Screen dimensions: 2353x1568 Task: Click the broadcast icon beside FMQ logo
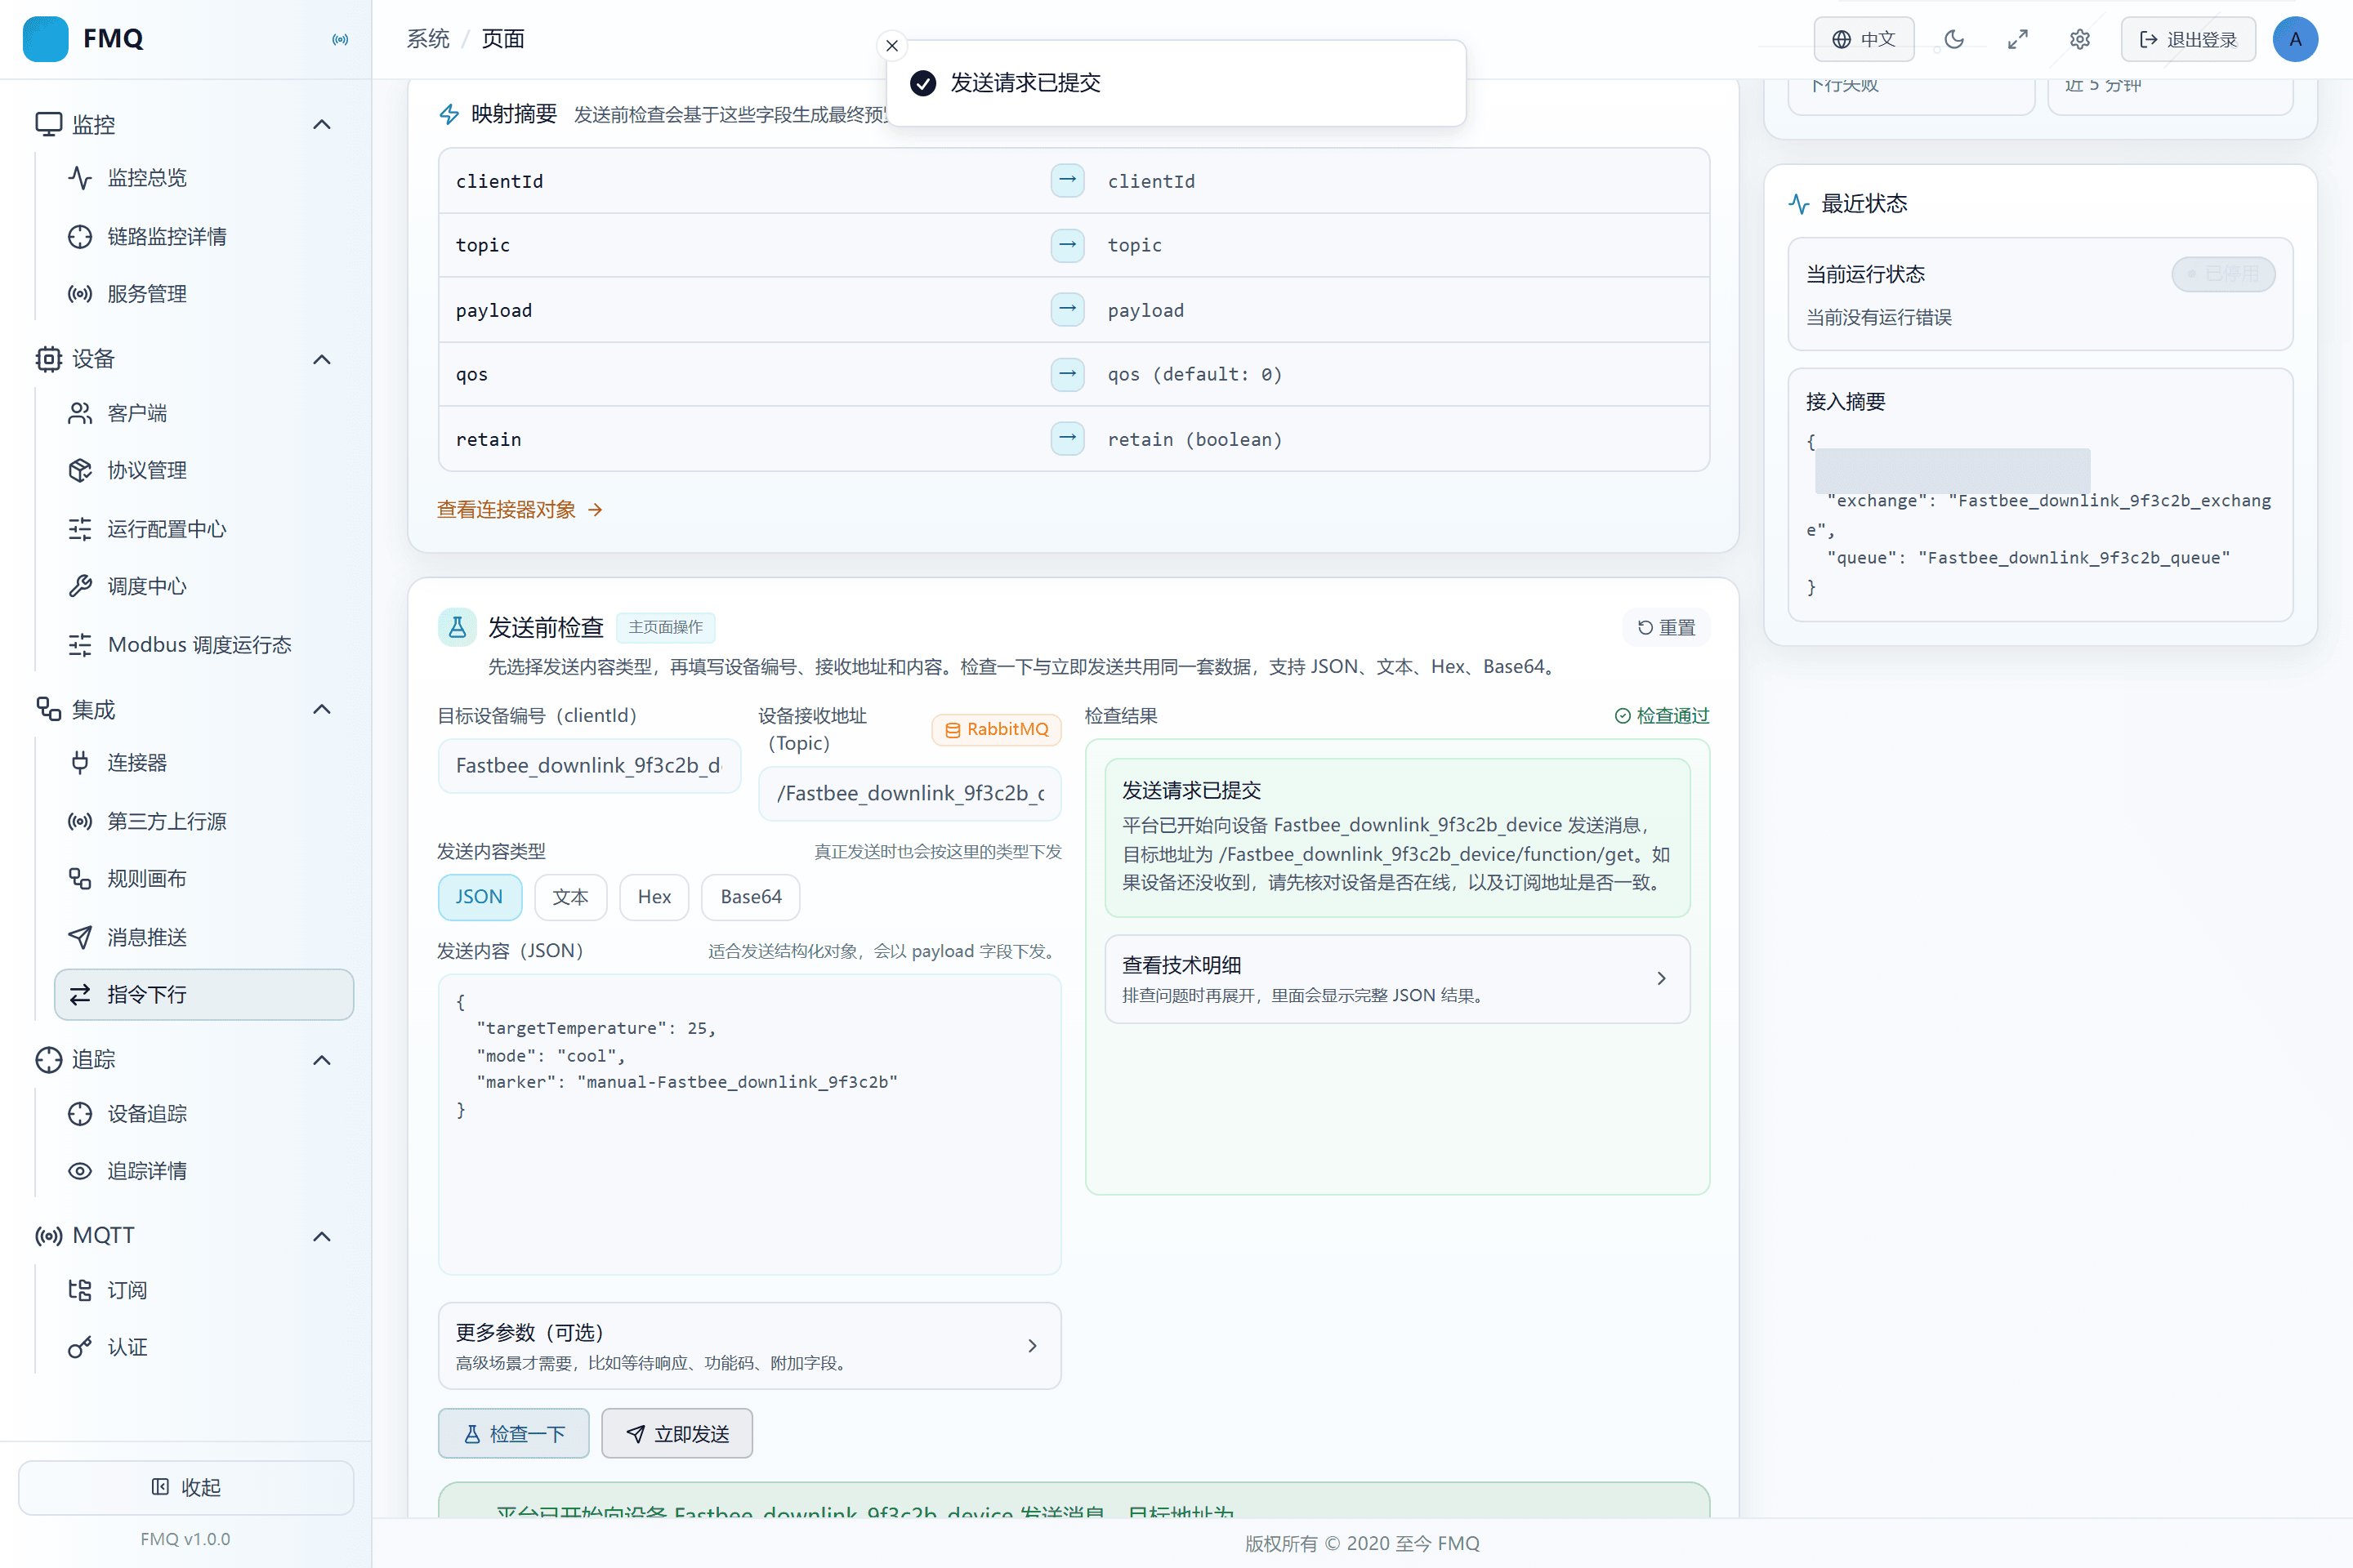(x=340, y=39)
